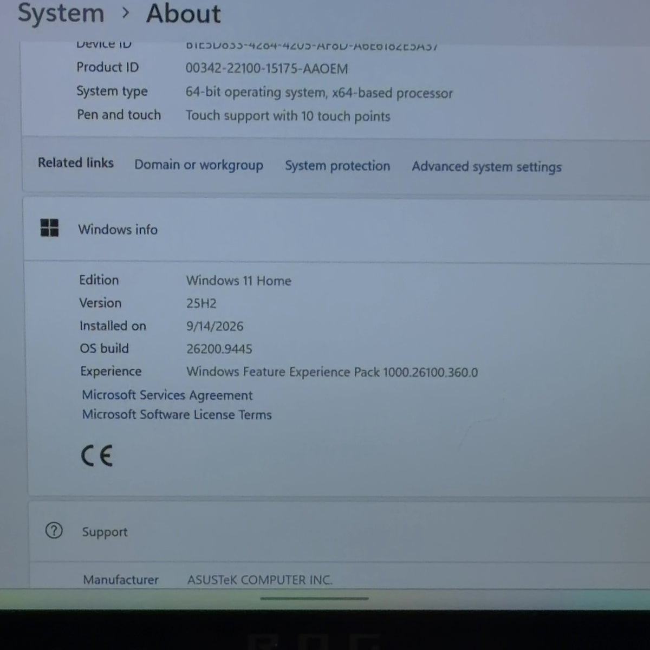Click the Windows logo icon beside Windows info
This screenshot has width=650, height=650.
pyautogui.click(x=49, y=228)
